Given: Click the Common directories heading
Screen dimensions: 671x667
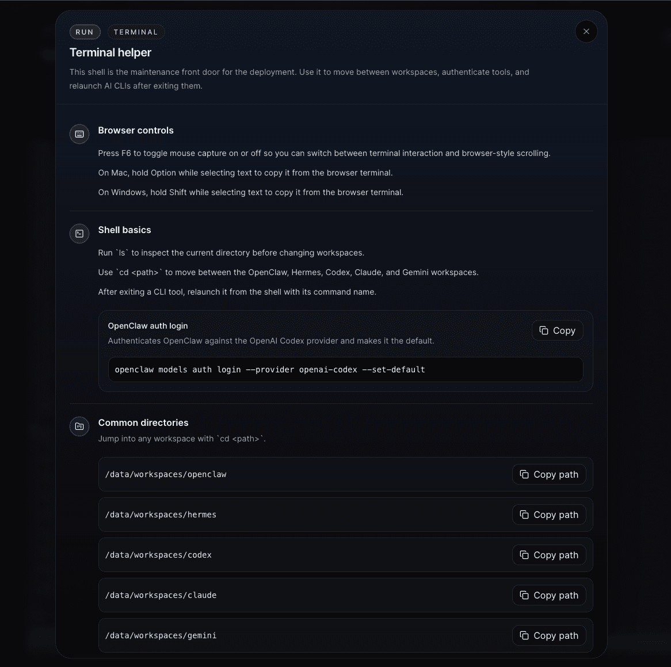Looking at the screenshot, I should pyautogui.click(x=143, y=423).
